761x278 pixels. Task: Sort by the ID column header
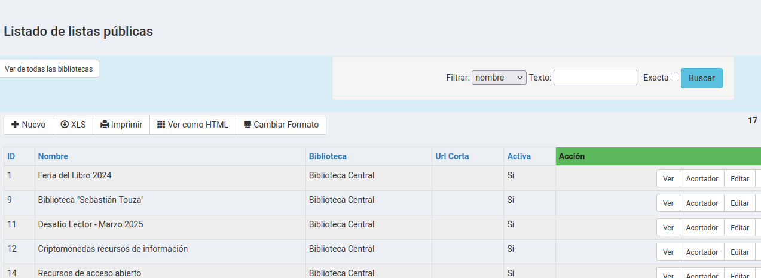coord(11,156)
